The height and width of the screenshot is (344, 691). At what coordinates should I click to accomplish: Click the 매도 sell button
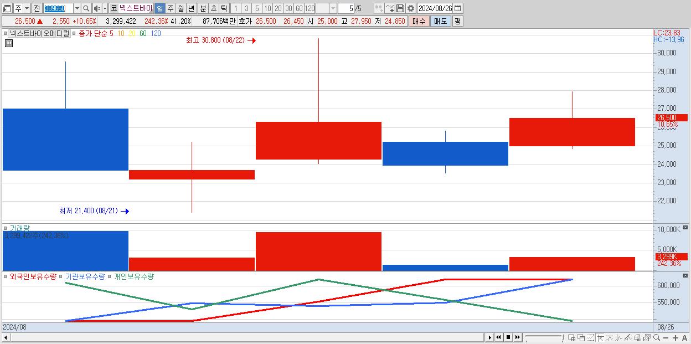point(440,21)
